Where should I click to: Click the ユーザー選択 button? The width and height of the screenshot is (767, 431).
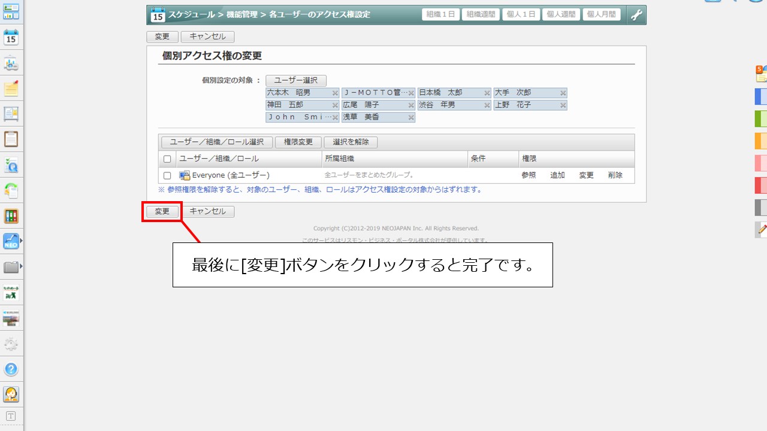pyautogui.click(x=296, y=80)
